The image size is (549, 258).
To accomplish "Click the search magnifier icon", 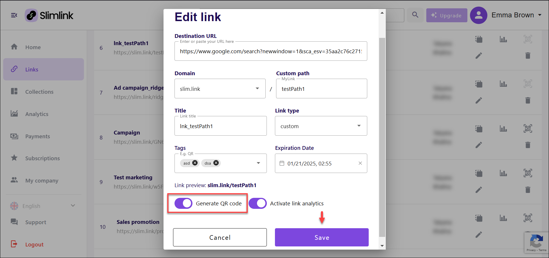I will pyautogui.click(x=415, y=15).
